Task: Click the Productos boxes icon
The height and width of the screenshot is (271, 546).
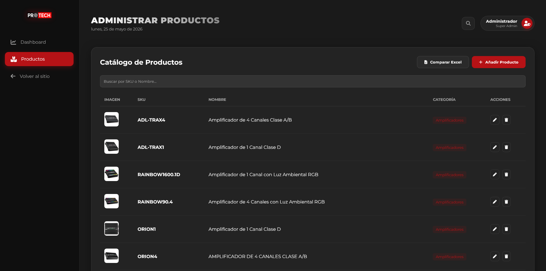Action: (x=14, y=59)
